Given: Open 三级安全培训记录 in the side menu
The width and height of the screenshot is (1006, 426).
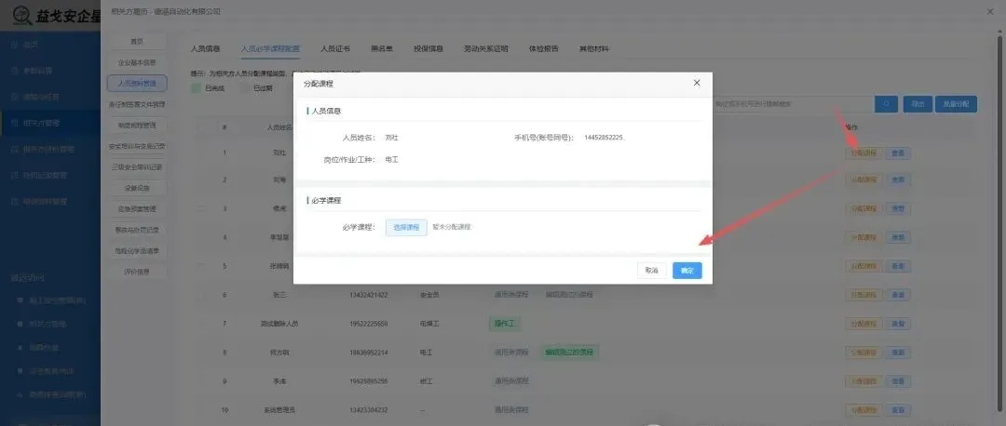Looking at the screenshot, I should pyautogui.click(x=137, y=167).
